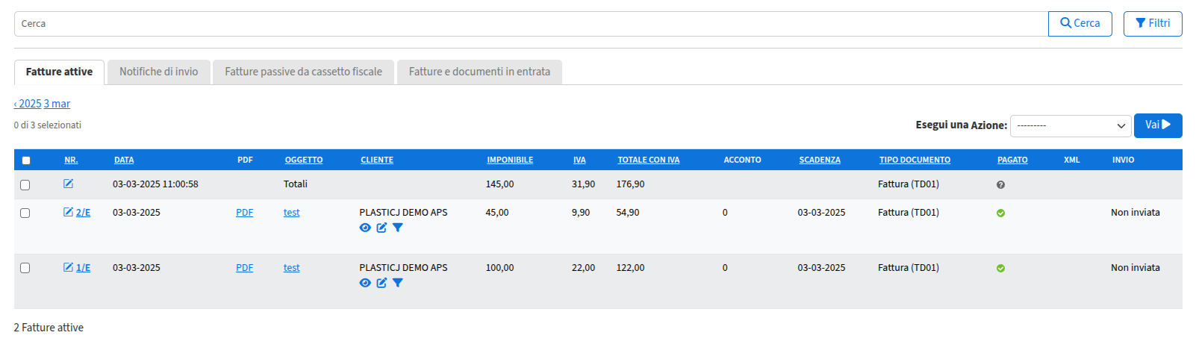
Task: Select the checkbox for invoice 1/E
Action: pos(25,268)
